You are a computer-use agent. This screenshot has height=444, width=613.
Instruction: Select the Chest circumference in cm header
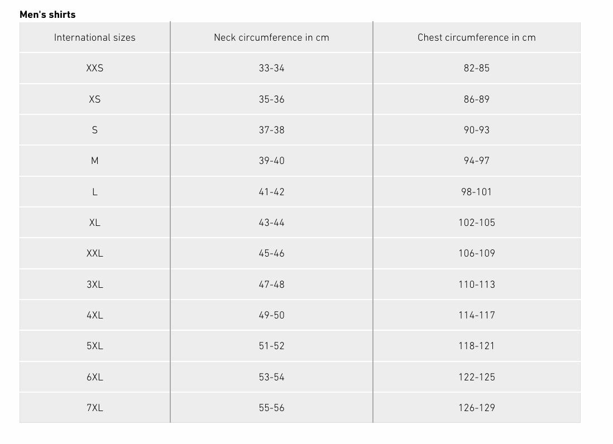pos(477,37)
